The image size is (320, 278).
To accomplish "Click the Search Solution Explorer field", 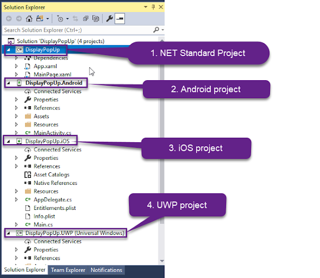I will (x=77, y=30).
